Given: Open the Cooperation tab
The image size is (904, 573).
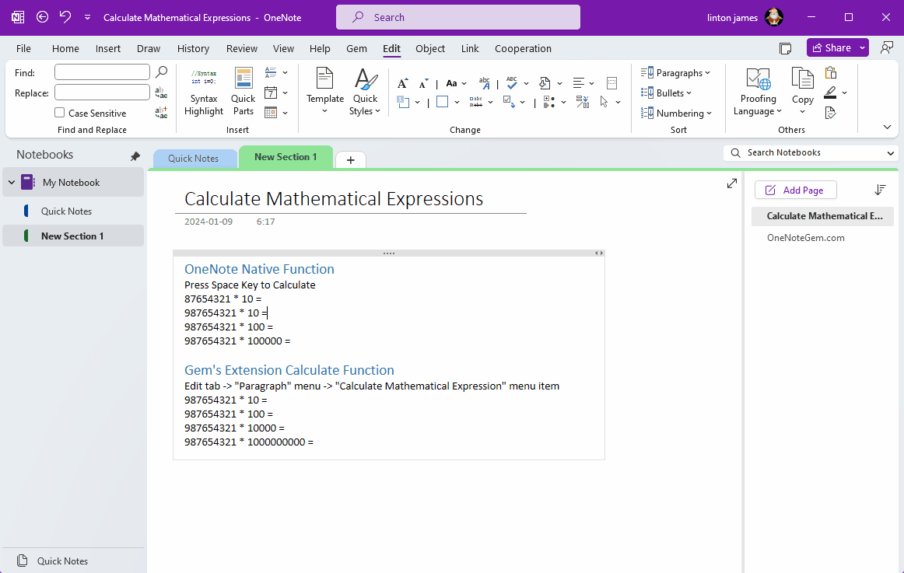Looking at the screenshot, I should [x=523, y=48].
